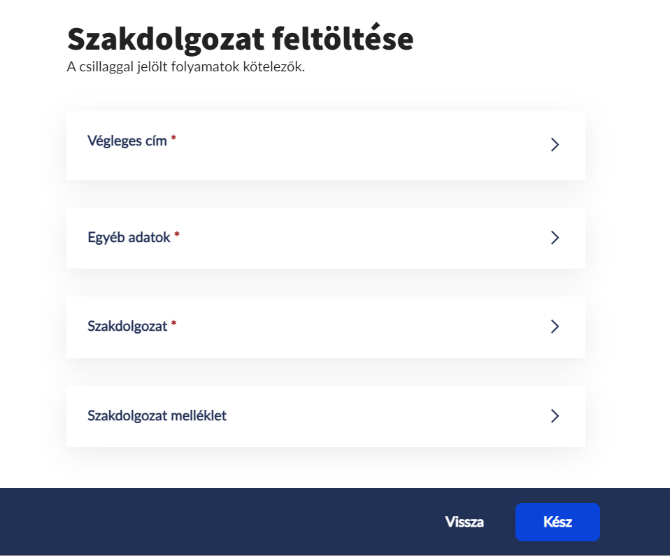
Task: Choose the Szakdolgozat section label
Action: click(x=127, y=326)
